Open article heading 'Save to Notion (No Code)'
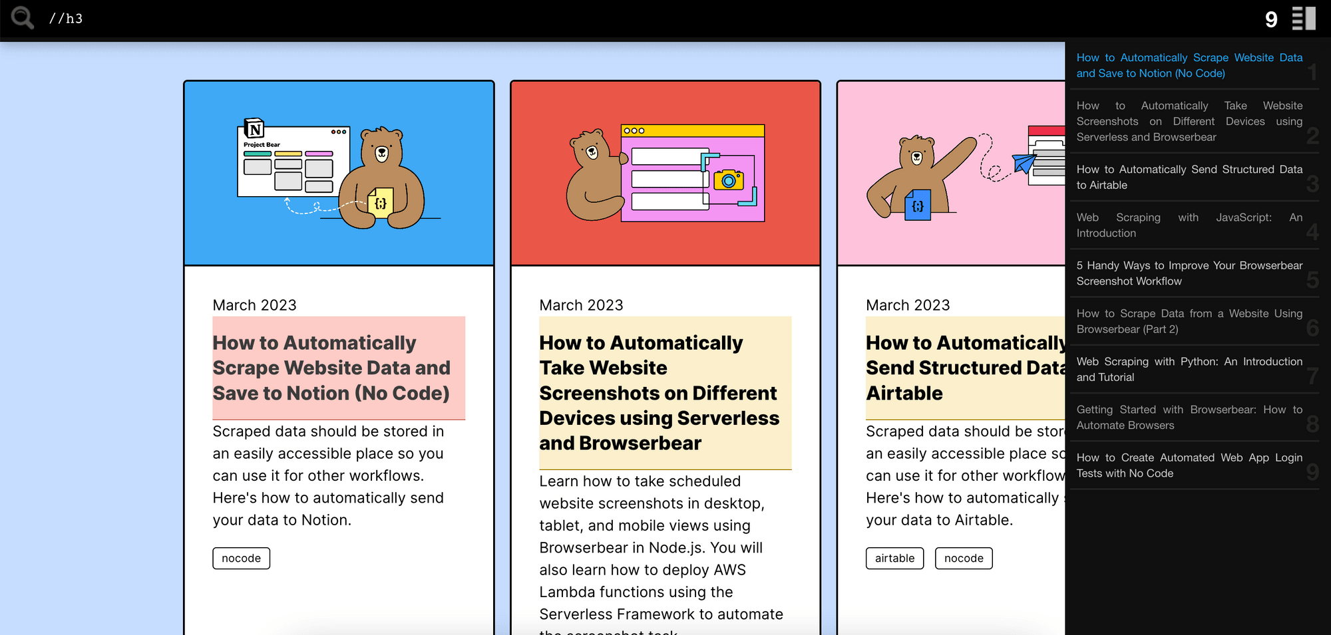 tap(339, 368)
